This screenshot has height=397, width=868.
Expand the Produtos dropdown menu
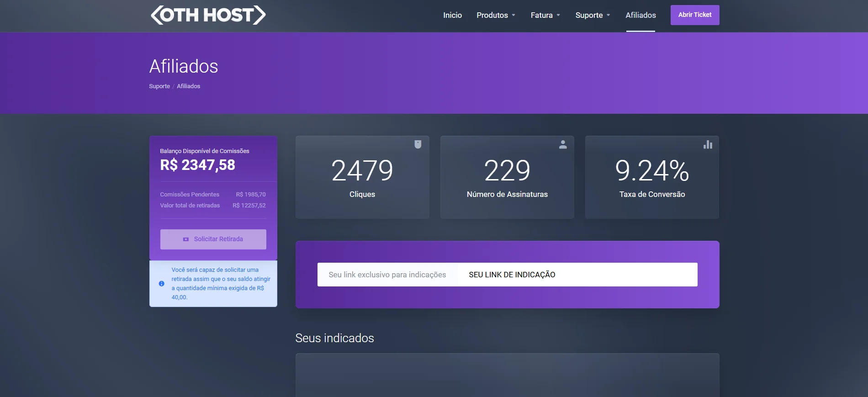(496, 15)
